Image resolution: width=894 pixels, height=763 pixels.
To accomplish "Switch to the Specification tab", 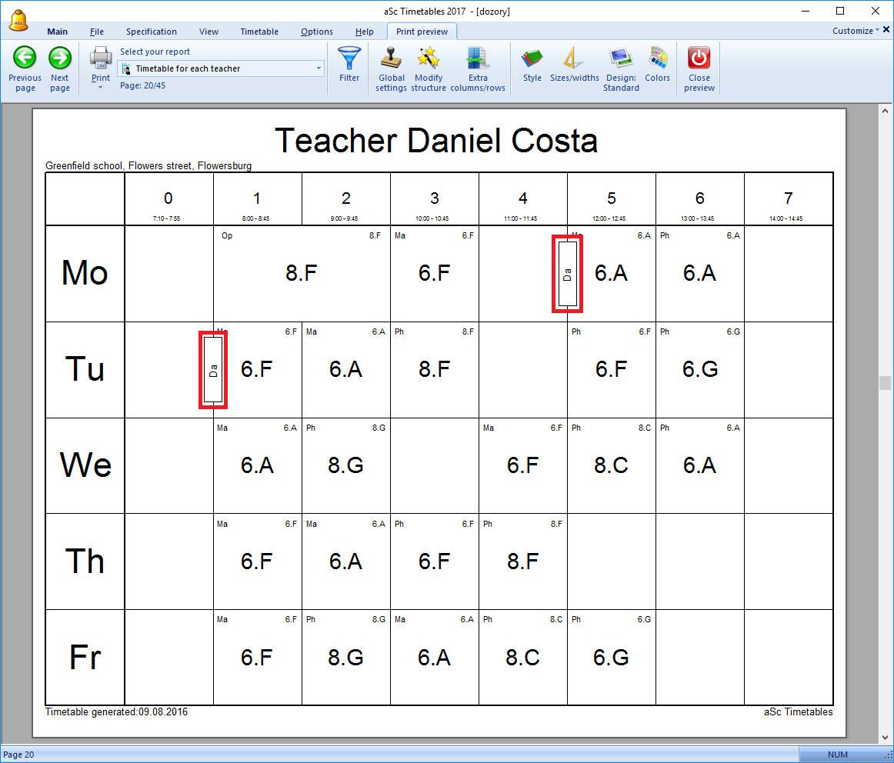I will [152, 32].
